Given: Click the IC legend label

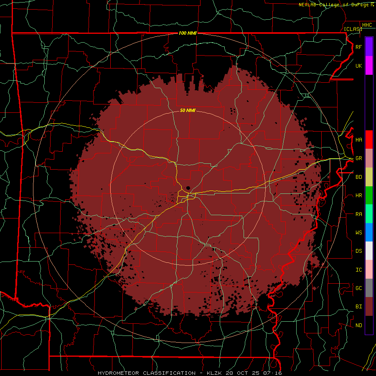Looking at the screenshot, I should click(358, 270).
